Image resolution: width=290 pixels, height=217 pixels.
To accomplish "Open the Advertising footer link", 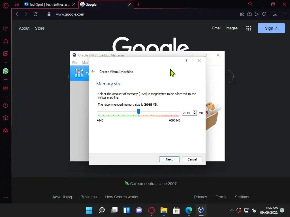I will coord(62,197).
